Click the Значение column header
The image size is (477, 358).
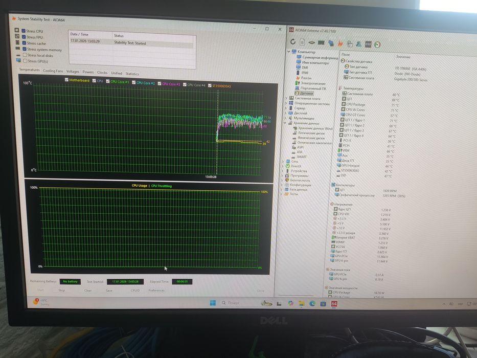point(403,57)
